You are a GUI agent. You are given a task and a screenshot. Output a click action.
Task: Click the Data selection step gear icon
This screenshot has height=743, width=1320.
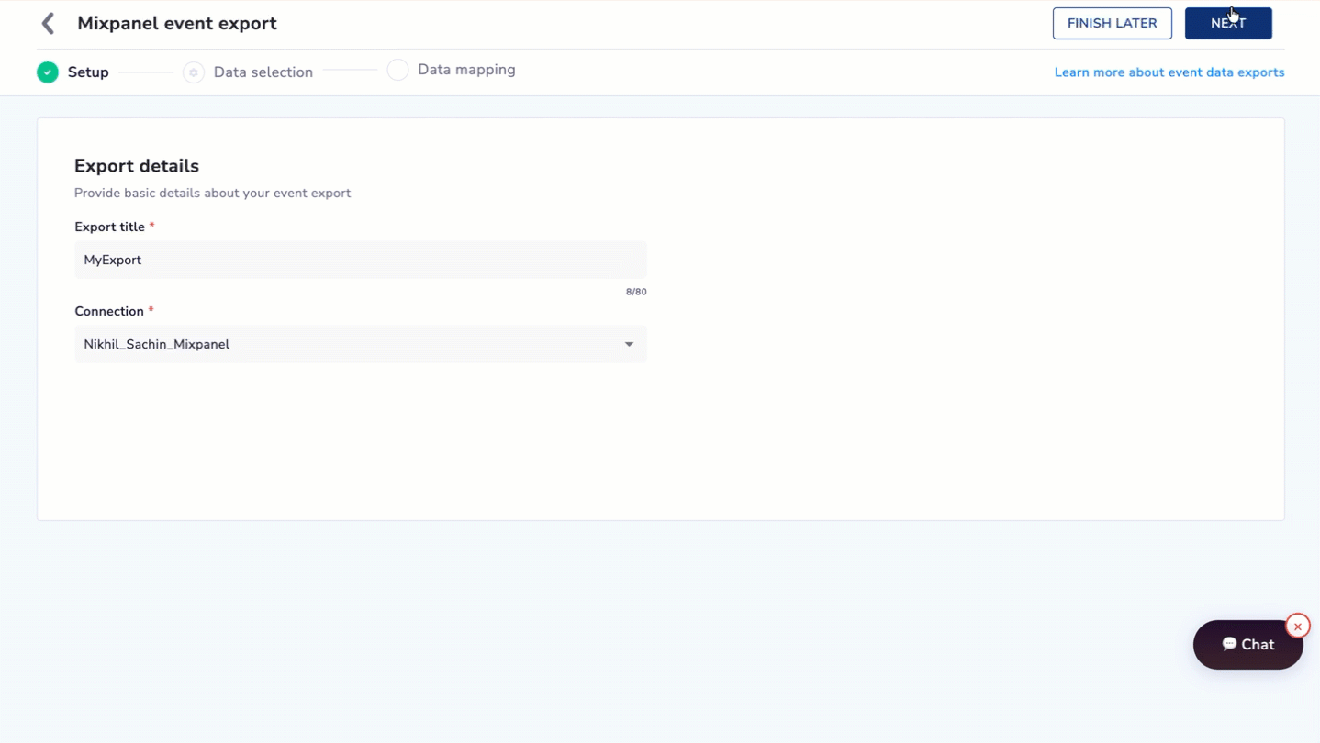pos(194,72)
